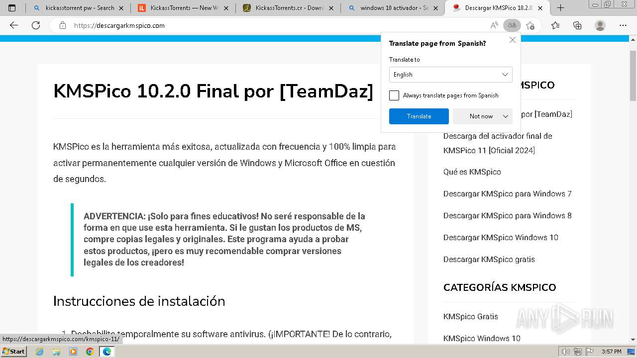This screenshot has width=637, height=358.
Task: Open Edge settings and more menu
Action: tap(623, 25)
